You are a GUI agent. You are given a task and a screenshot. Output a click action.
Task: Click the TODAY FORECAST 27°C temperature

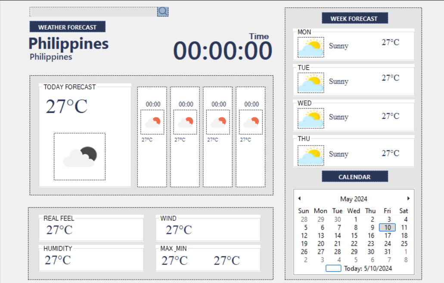pyautogui.click(x=67, y=106)
